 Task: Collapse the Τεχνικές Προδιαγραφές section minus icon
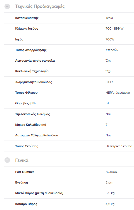coord(7,6)
